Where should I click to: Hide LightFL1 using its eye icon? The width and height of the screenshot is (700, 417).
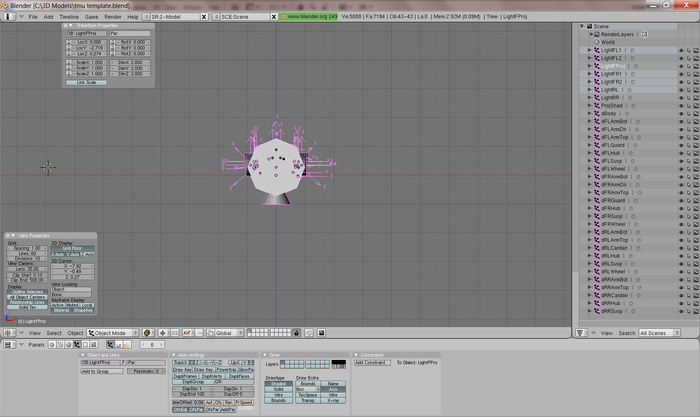(681, 50)
